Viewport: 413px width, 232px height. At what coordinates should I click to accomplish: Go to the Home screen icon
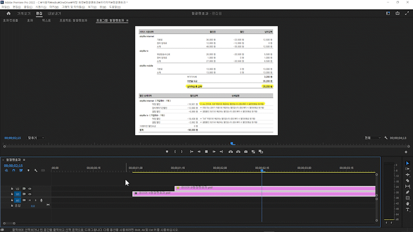pyautogui.click(x=8, y=13)
